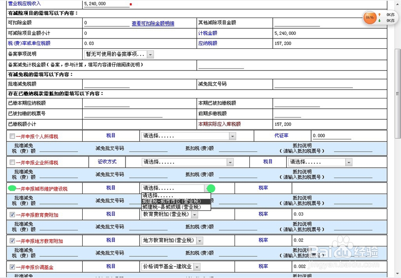Image resolution: width=401 pixels, height=278 pixels.
Task: Click the 备案减免计税金额 input field
Action: point(221,66)
